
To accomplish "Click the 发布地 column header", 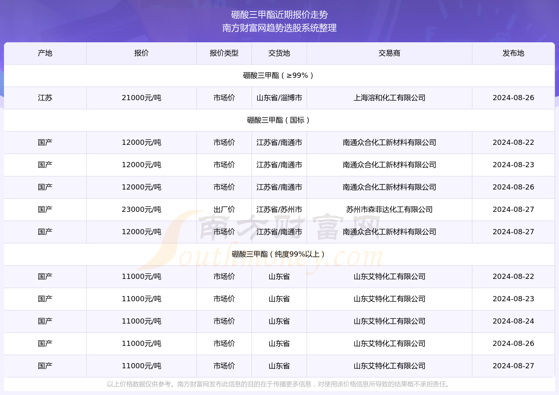I will pyautogui.click(x=513, y=53).
